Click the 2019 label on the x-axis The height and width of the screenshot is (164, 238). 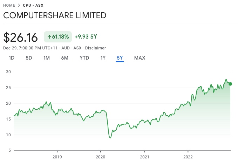click(x=57, y=156)
